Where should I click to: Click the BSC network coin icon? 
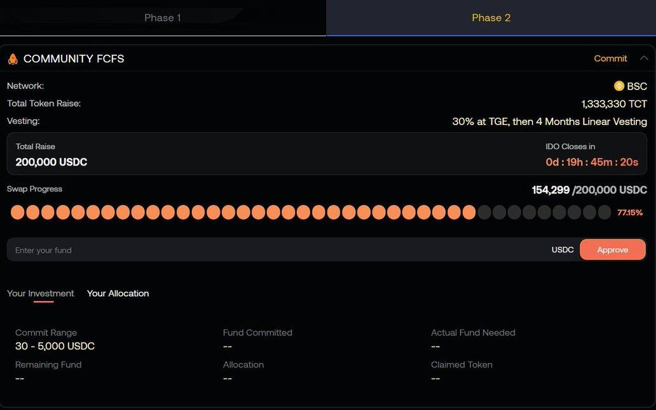coord(618,86)
